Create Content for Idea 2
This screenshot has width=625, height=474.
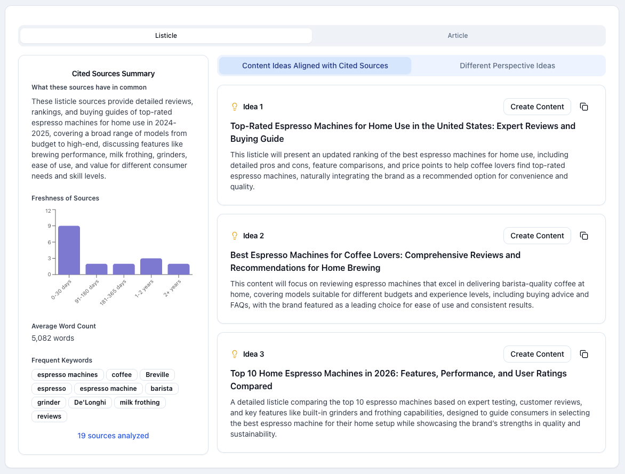pyautogui.click(x=537, y=235)
